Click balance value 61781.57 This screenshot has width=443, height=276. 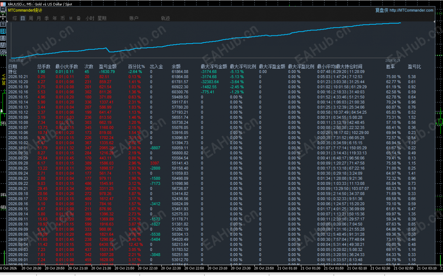pyautogui.click(x=180, y=82)
